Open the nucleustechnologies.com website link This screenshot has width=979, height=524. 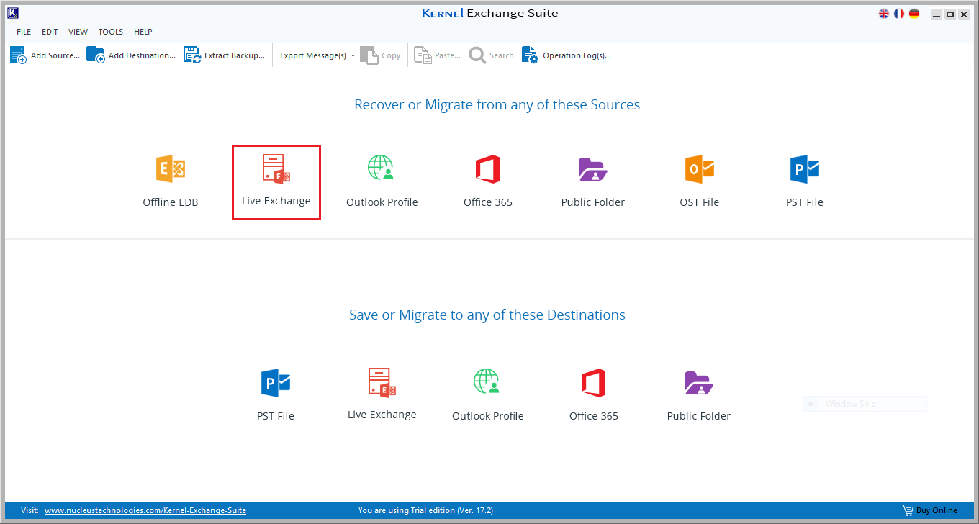coord(145,510)
